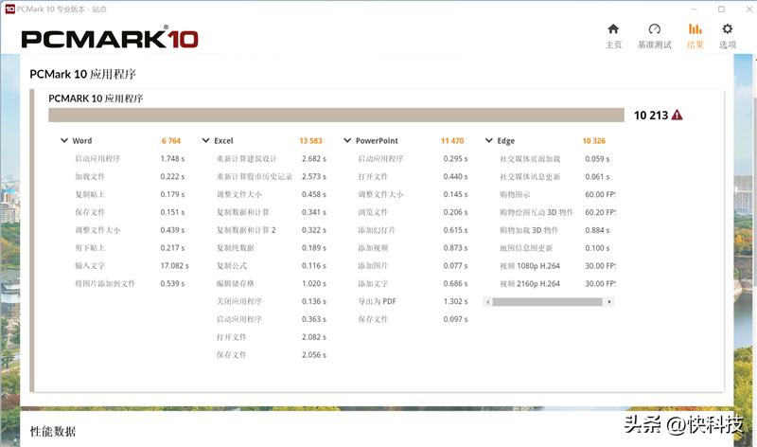Viewport: 757px width, 447px height.
Task: Select the PowerPoint value 1.302 s
Action: [x=455, y=301]
